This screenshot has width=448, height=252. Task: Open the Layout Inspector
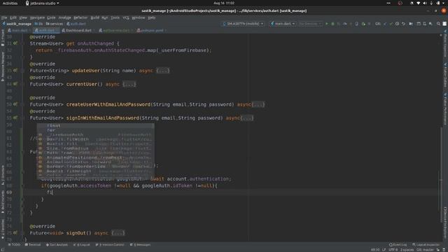pos(426,245)
